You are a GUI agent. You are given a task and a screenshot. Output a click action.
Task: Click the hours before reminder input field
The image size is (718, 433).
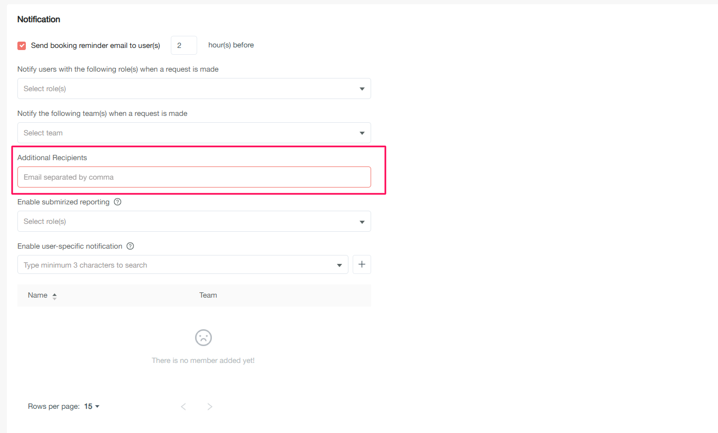tap(183, 46)
